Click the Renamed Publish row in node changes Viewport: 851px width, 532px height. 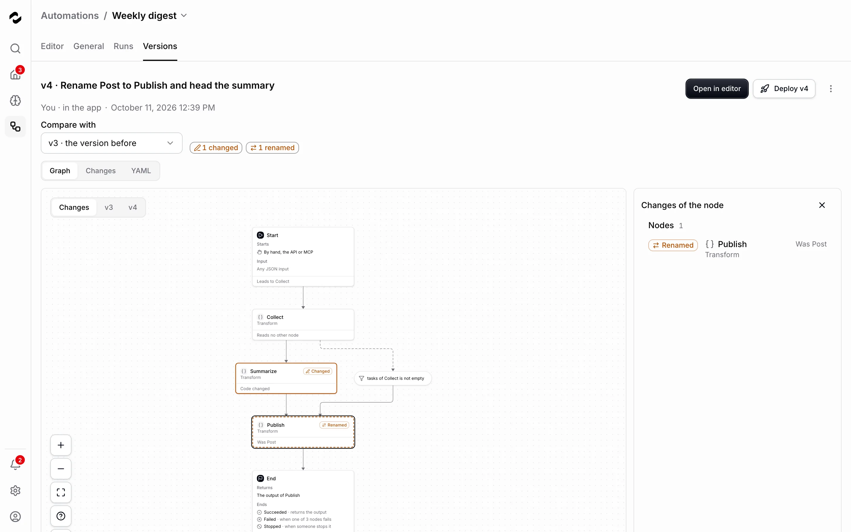(737, 249)
